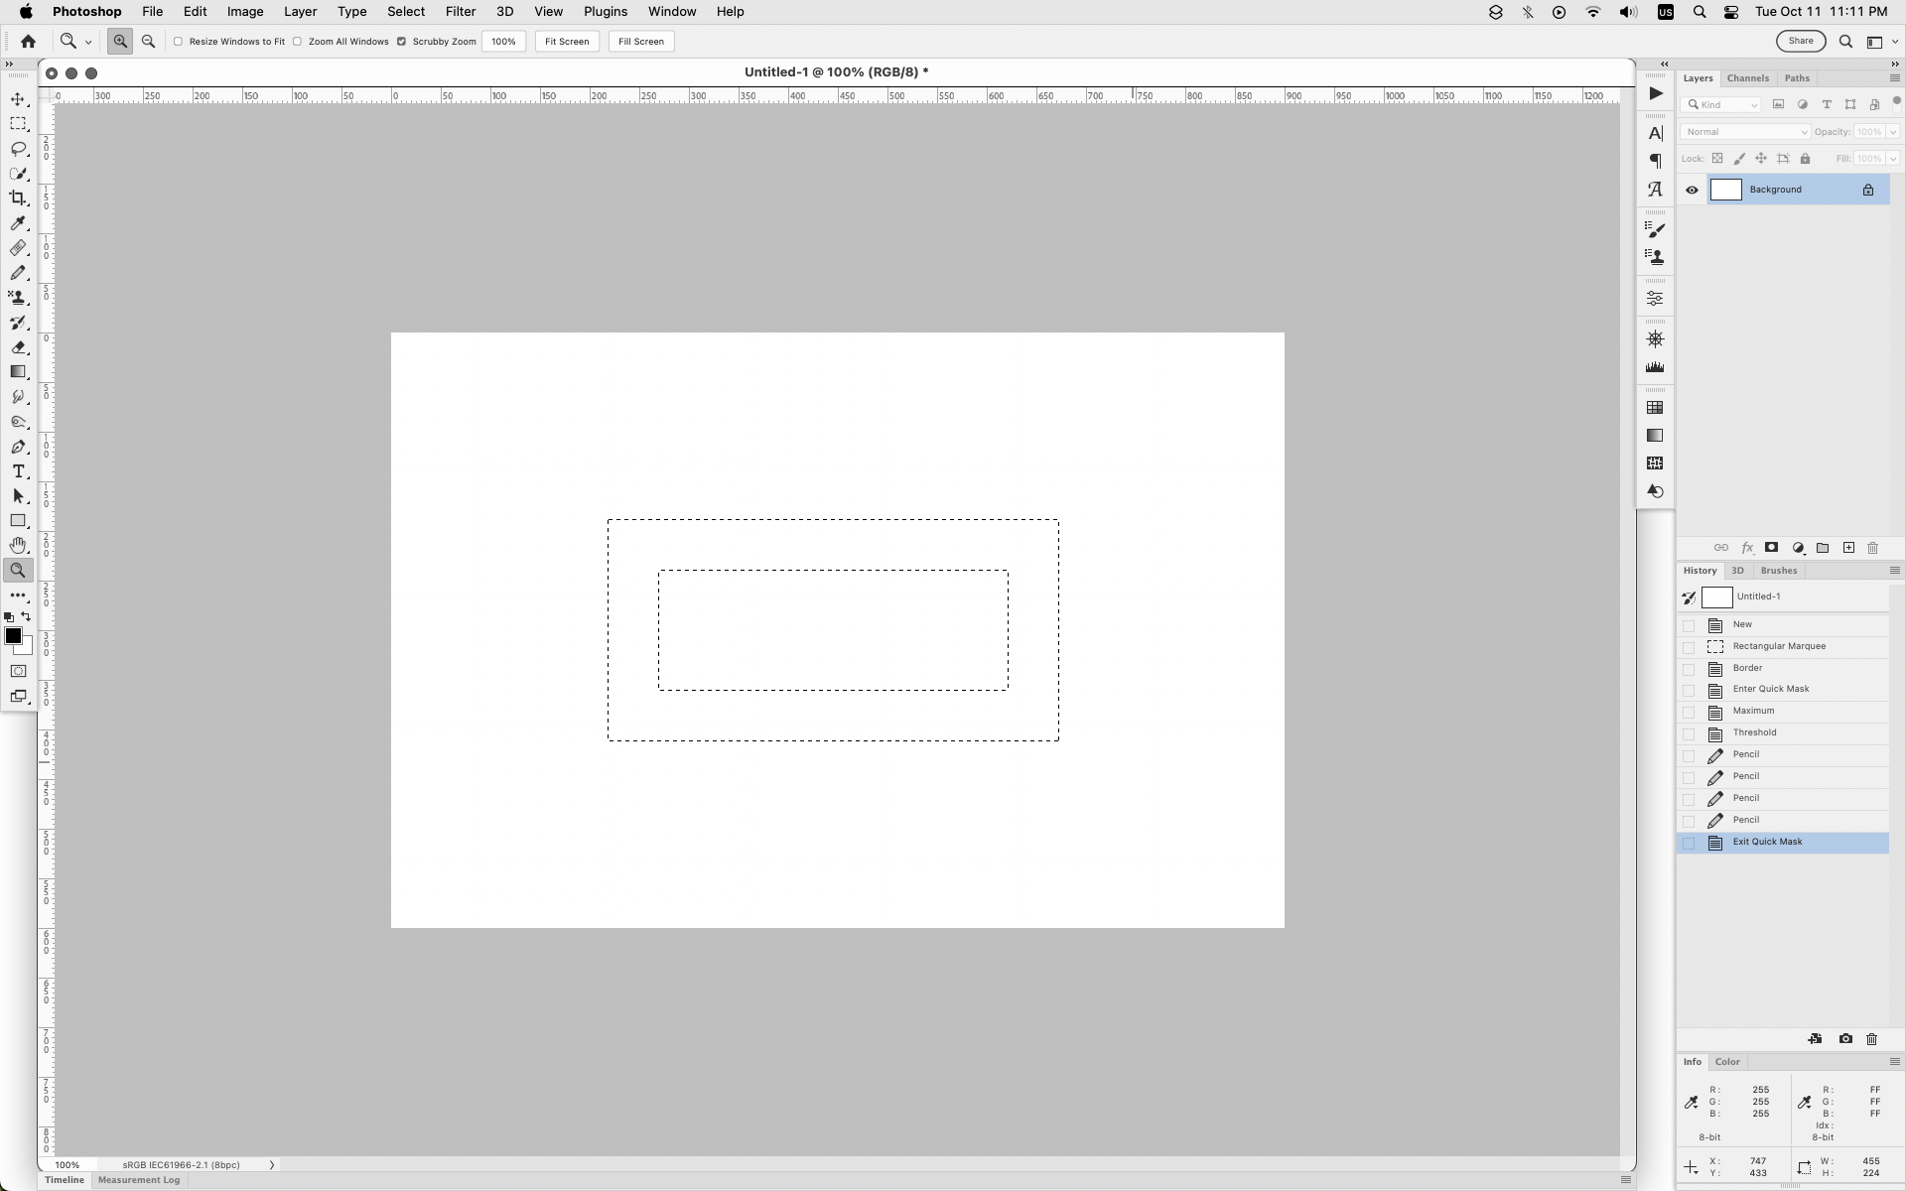
Task: Select the Eraser tool
Action: pos(19,347)
